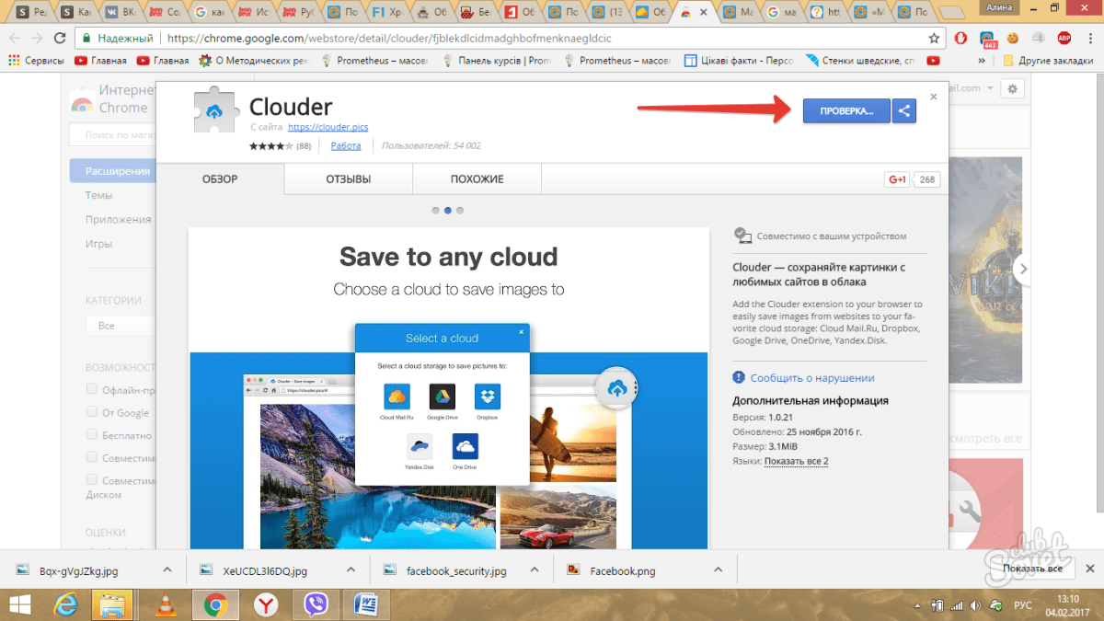This screenshot has width=1104, height=621.
Task: Launch Internet Explorer from taskbar
Action: coord(65,604)
